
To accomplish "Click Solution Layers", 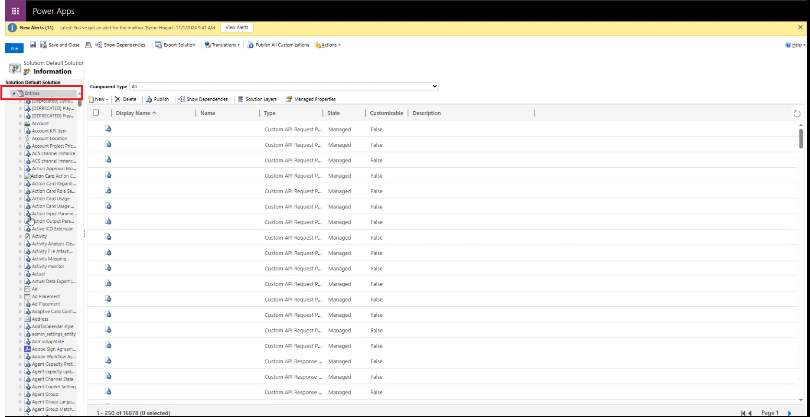I will 257,99.
